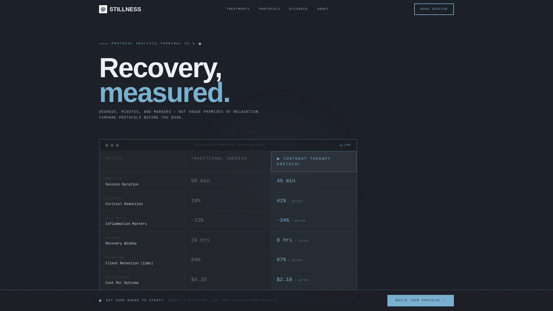Open the Treatments nav item
This screenshot has width=553, height=311.
[238, 9]
